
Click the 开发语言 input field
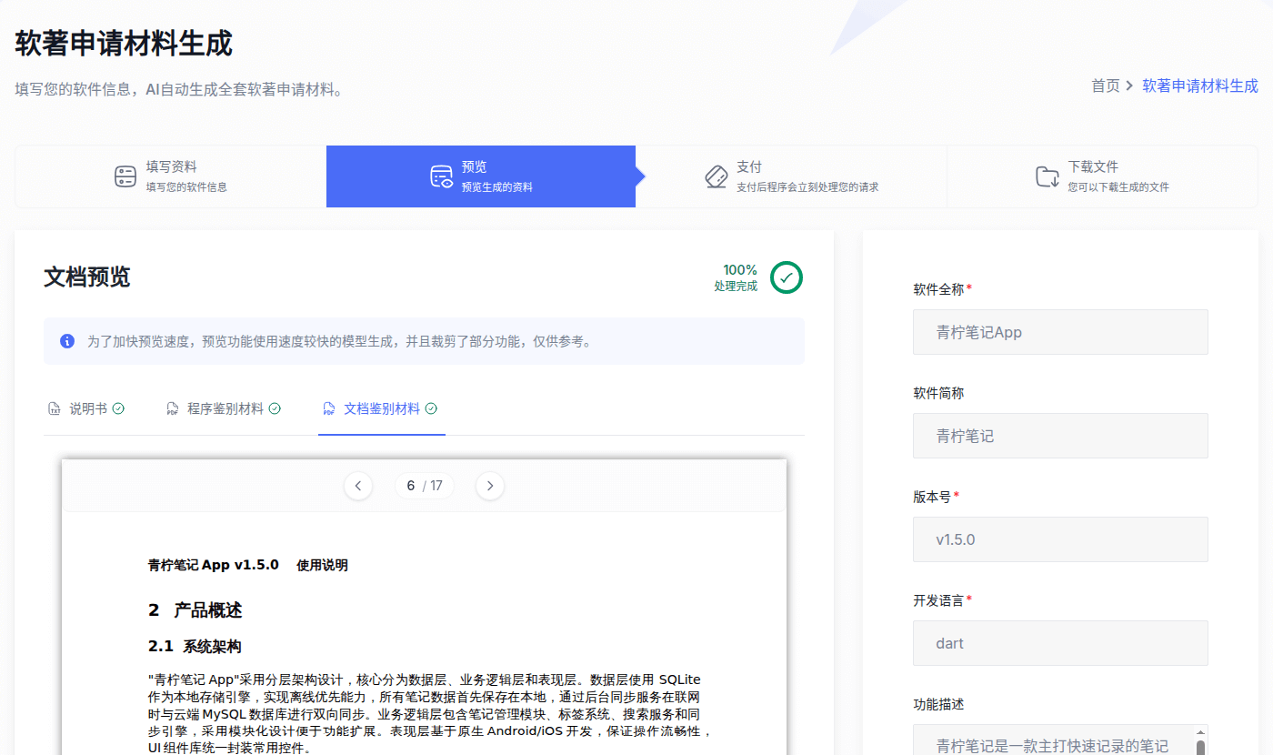1060,643
